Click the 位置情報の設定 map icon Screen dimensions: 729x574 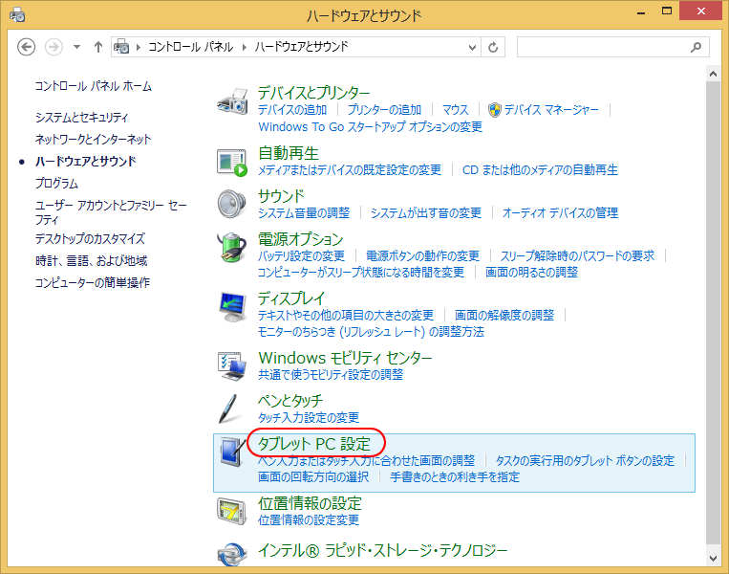[x=232, y=511]
